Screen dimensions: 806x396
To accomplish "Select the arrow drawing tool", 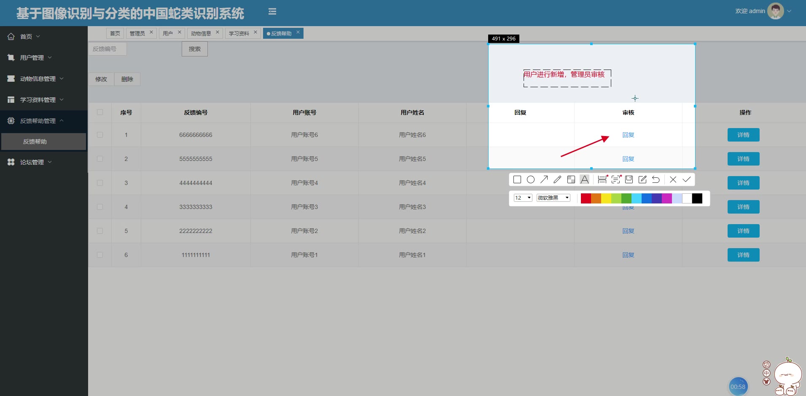I will (544, 179).
